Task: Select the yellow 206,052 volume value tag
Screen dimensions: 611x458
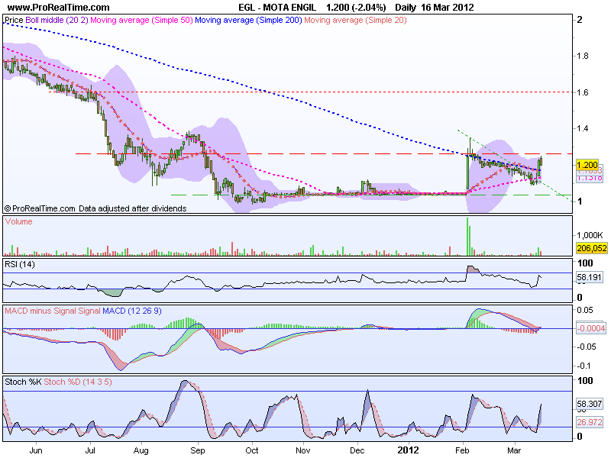Action: 591,248
